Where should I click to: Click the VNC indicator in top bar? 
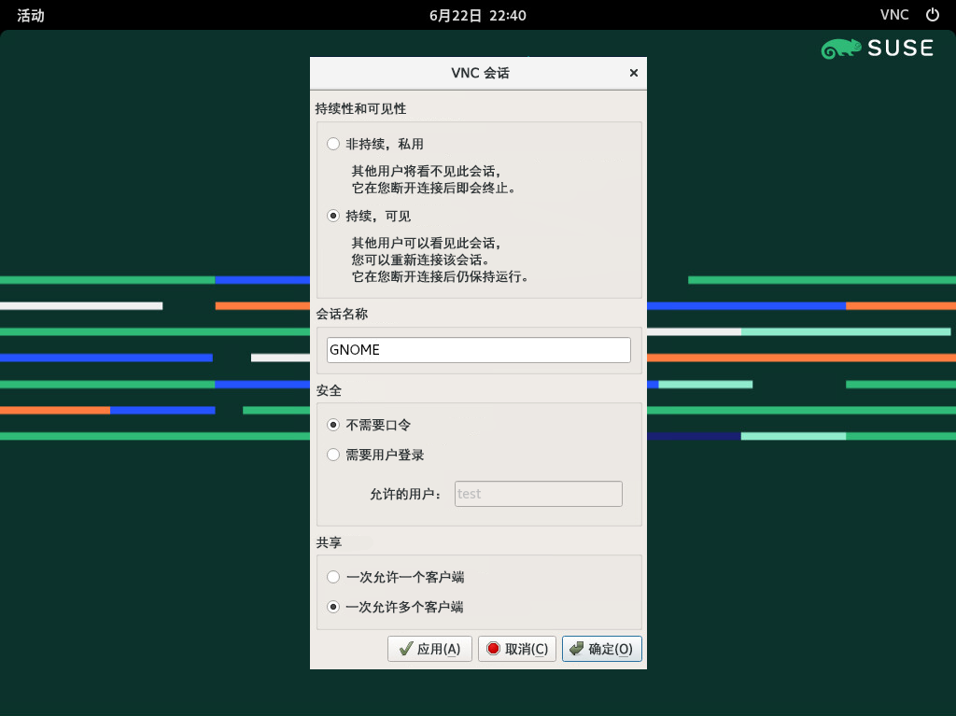coord(894,15)
